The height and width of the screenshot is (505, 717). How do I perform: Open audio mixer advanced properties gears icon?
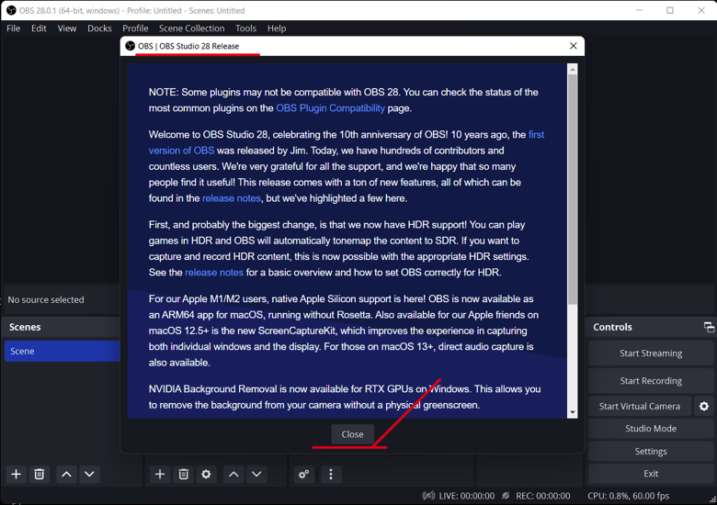click(x=303, y=475)
